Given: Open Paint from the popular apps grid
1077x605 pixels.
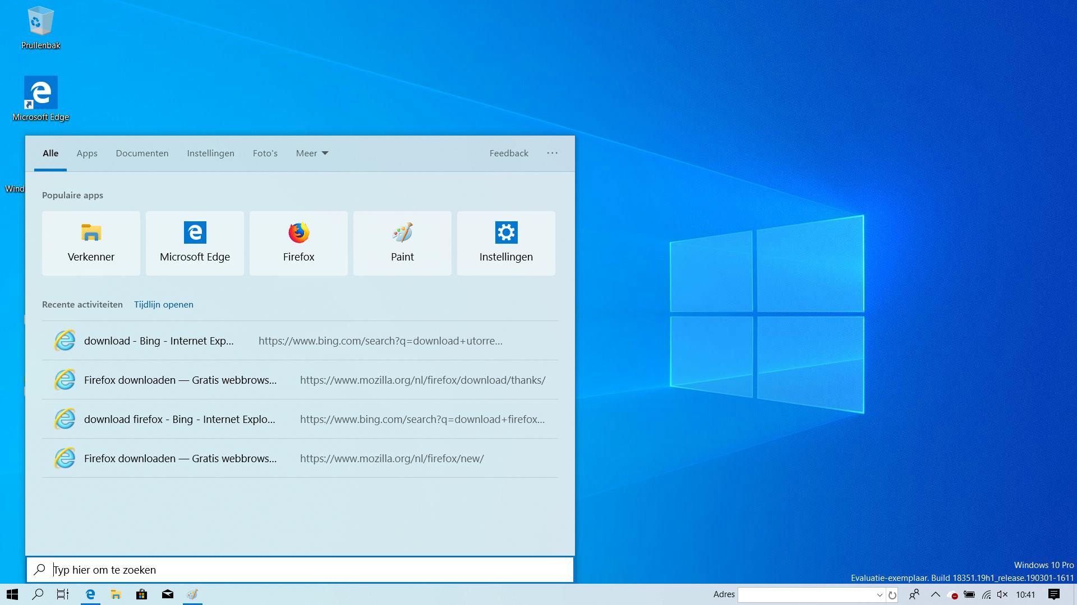Looking at the screenshot, I should click(x=402, y=243).
